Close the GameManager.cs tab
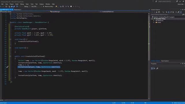 (x=12, y=10)
